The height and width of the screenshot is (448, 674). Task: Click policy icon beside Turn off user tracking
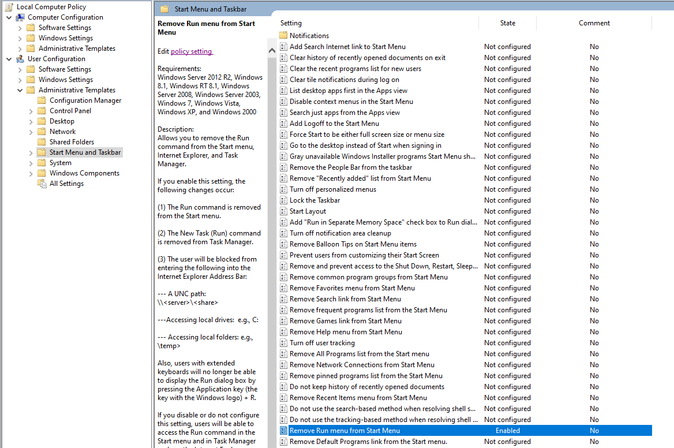(x=283, y=343)
